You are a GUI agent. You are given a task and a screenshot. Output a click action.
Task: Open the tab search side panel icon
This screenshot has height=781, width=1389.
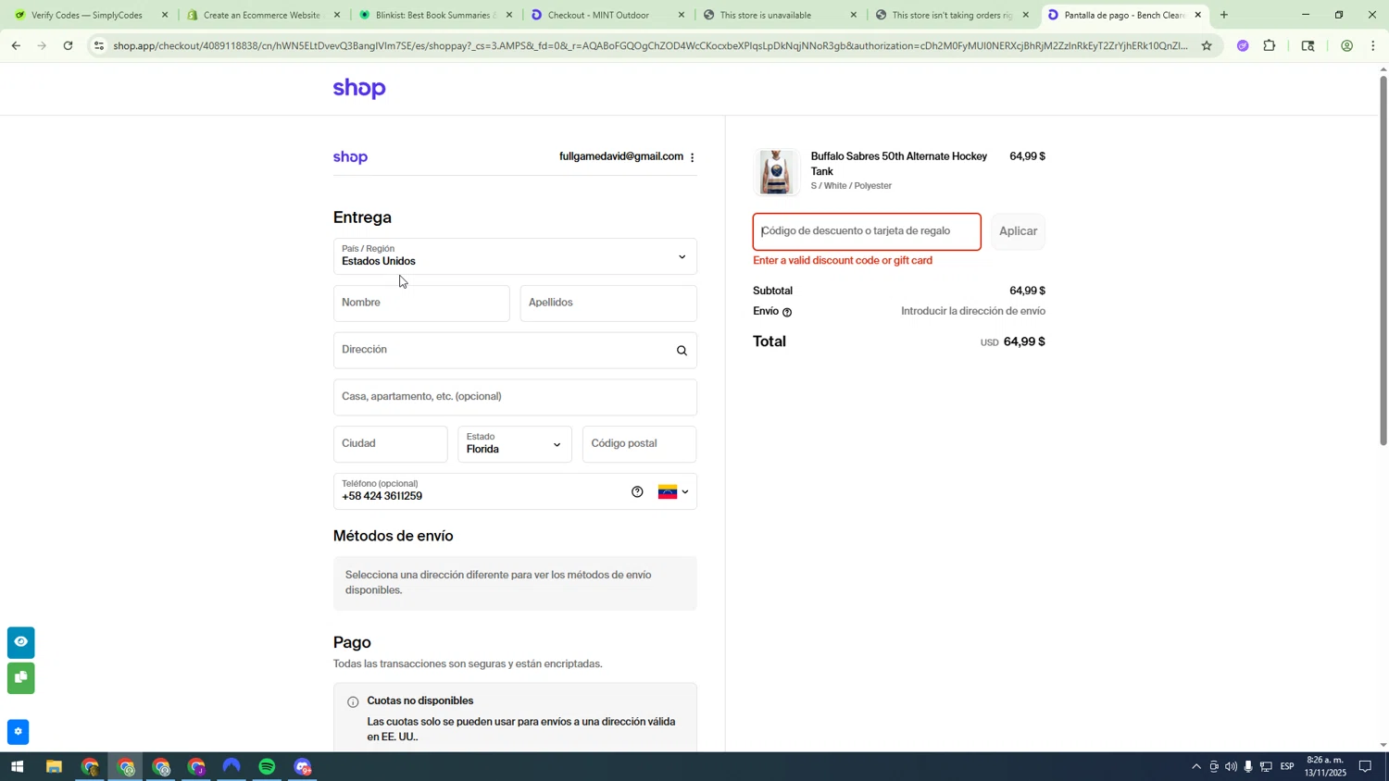[1308, 45]
